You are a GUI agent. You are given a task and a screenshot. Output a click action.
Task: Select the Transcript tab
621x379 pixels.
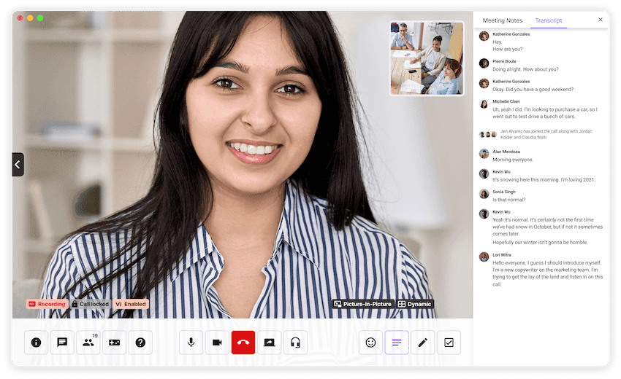coord(549,20)
